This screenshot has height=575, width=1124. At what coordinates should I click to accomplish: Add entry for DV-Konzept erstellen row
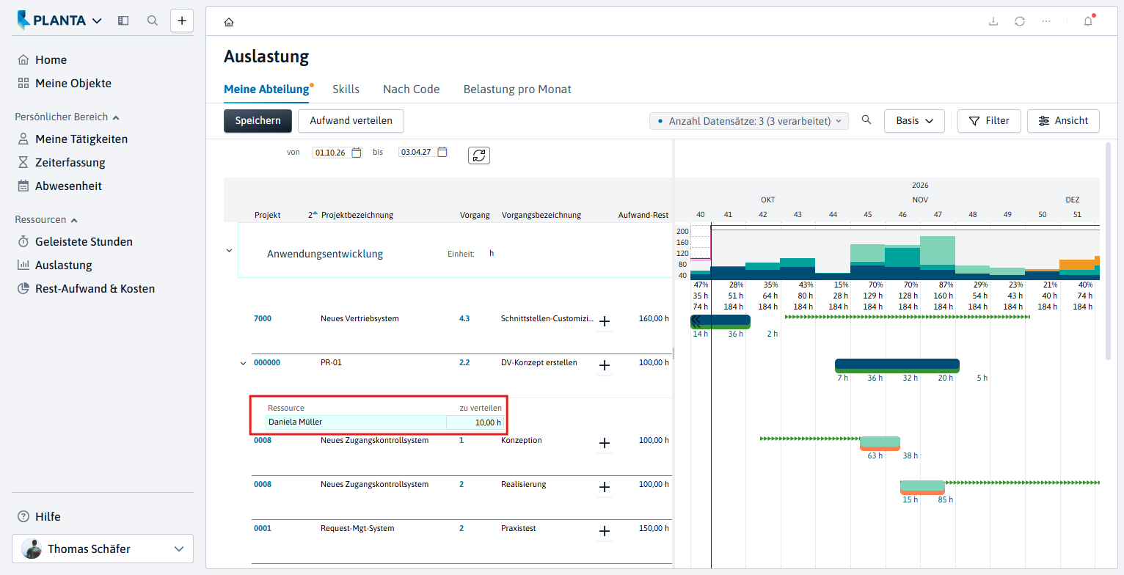[x=605, y=365]
